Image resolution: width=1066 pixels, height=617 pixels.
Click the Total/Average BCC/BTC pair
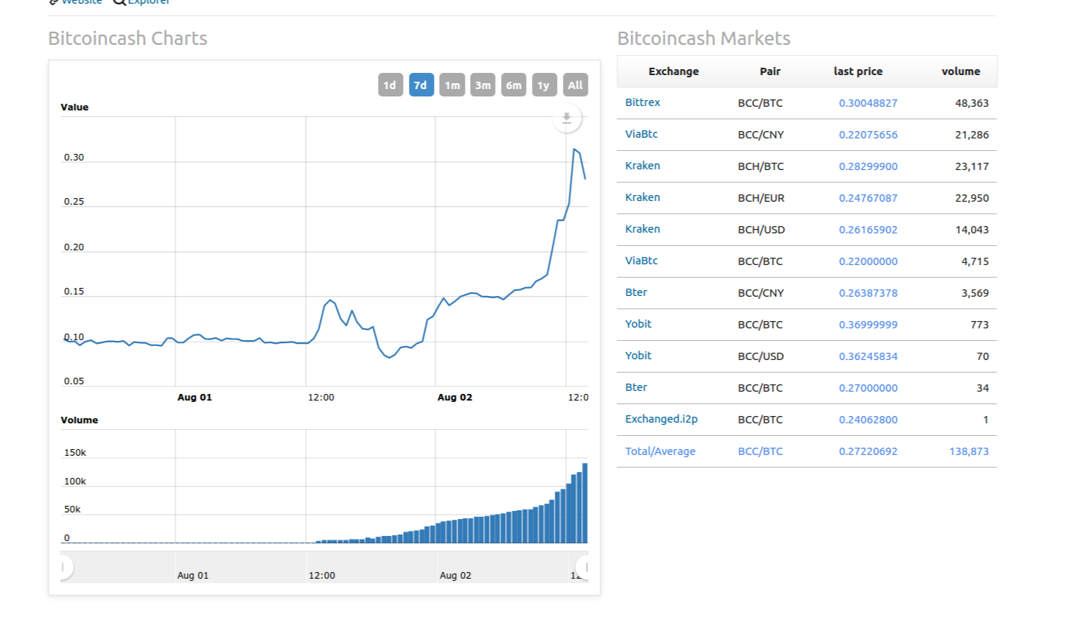[x=760, y=451]
